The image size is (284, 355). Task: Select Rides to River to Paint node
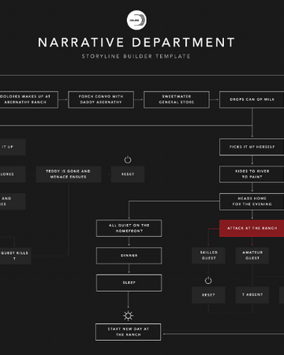click(252, 174)
